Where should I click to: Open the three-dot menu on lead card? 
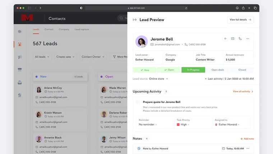pyautogui.click(x=247, y=39)
